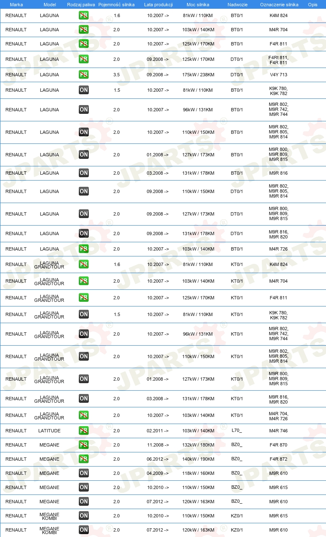Click the petrol icon in the Megane F4R 870 row
The height and width of the screenshot is (537, 326).
pos(84,445)
